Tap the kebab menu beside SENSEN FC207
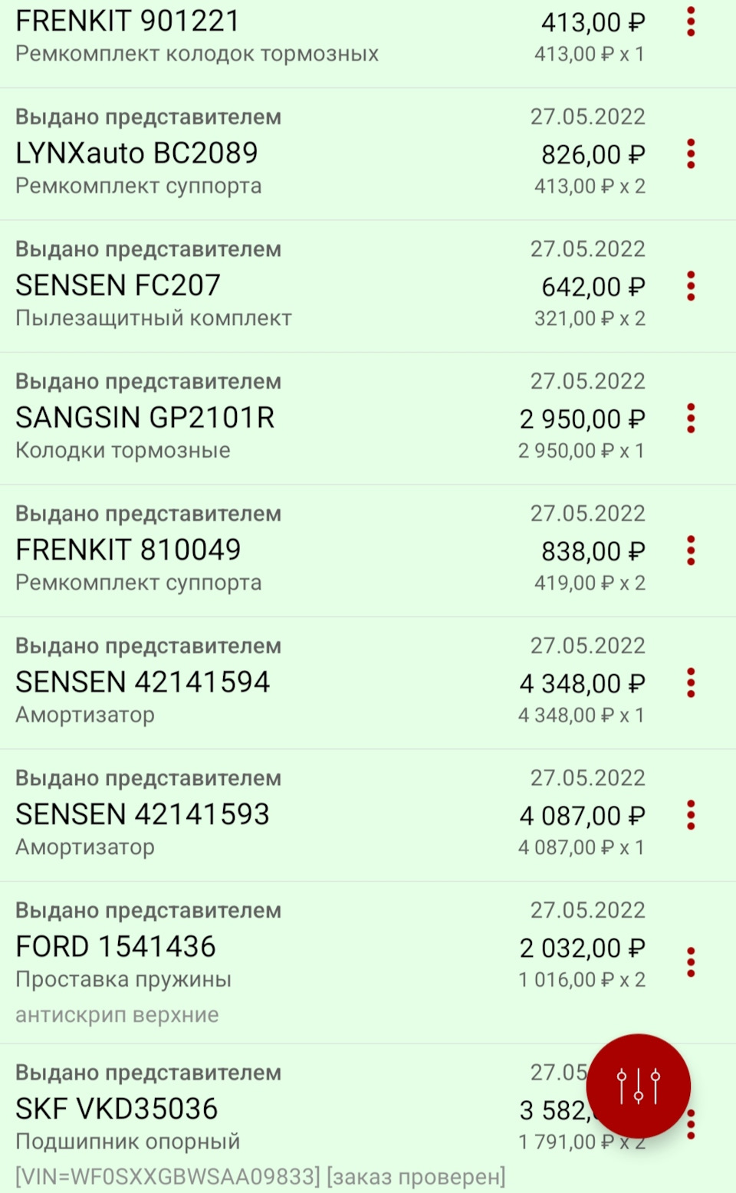This screenshot has width=736, height=1193. point(691,287)
